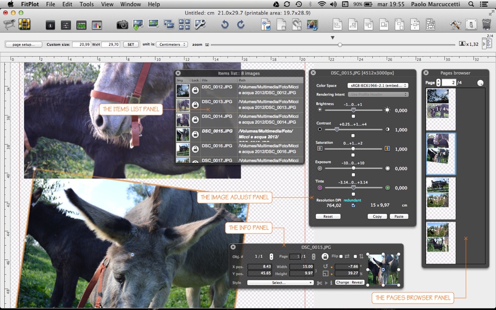This screenshot has width=496, height=310.
Task: Click the Reset button in adjust panel
Action: point(328,216)
